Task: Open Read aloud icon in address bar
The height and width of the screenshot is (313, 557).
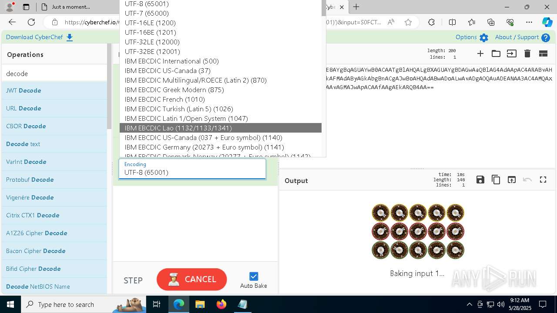Action: pos(391,22)
